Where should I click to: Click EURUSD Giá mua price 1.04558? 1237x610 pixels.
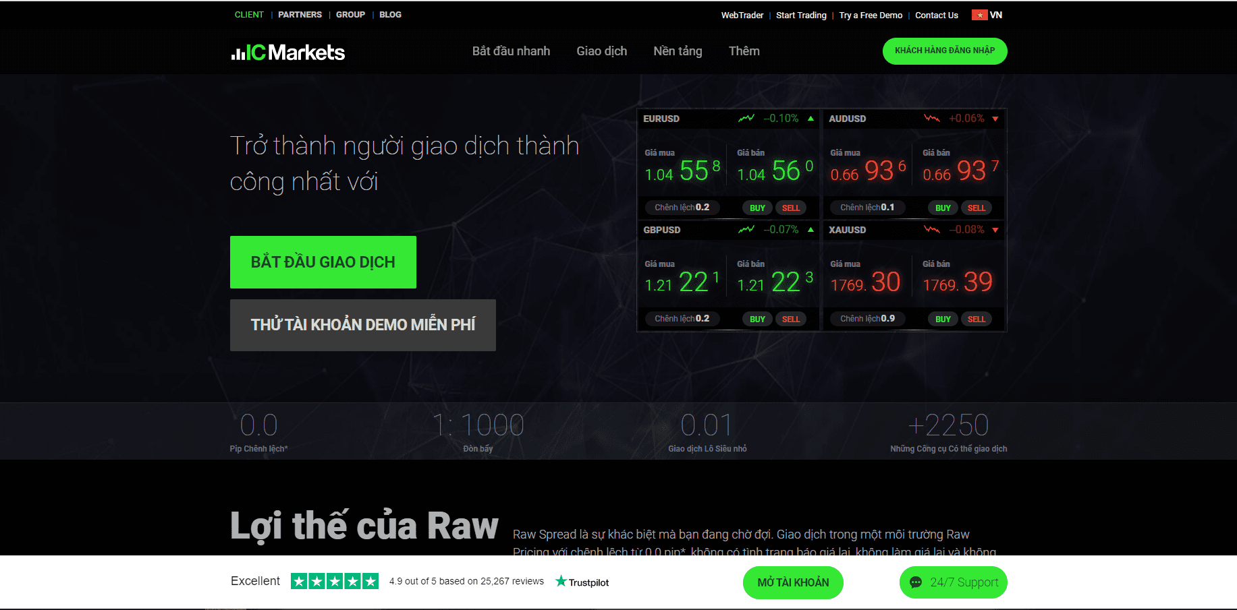682,171
